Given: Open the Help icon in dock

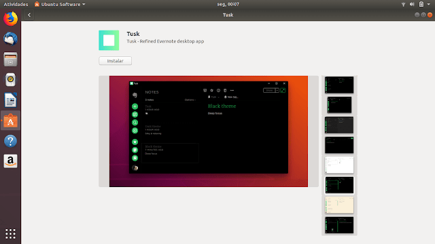Looking at the screenshot, I should click(x=11, y=141).
